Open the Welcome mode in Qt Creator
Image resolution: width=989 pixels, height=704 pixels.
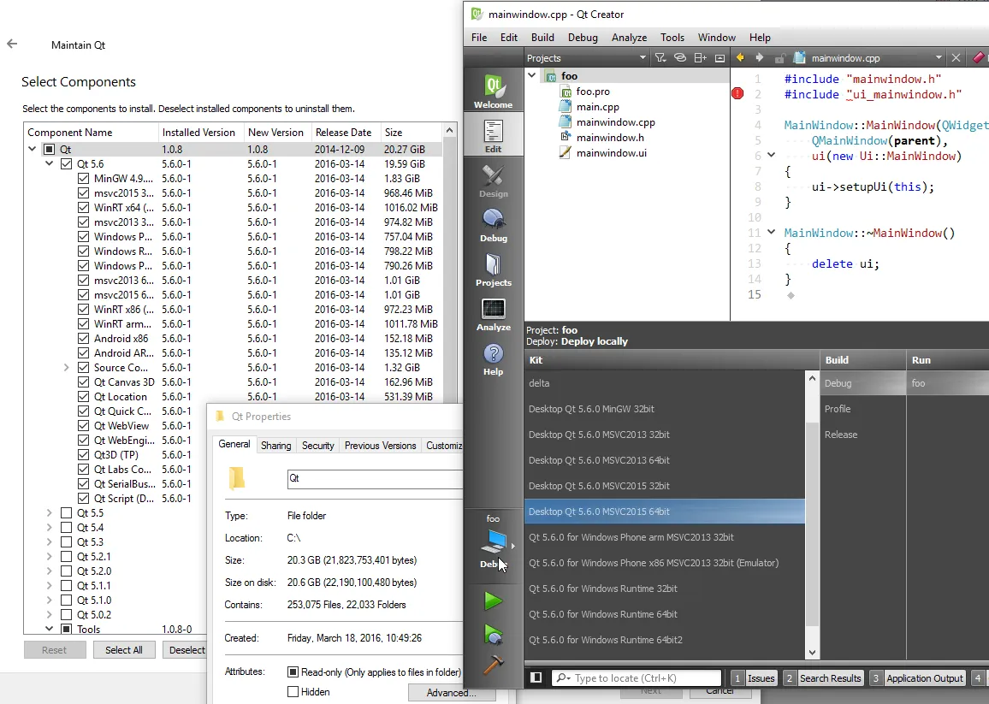click(494, 91)
